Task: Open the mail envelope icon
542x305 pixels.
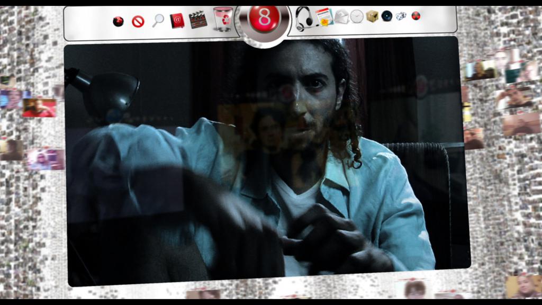Action: (x=341, y=17)
